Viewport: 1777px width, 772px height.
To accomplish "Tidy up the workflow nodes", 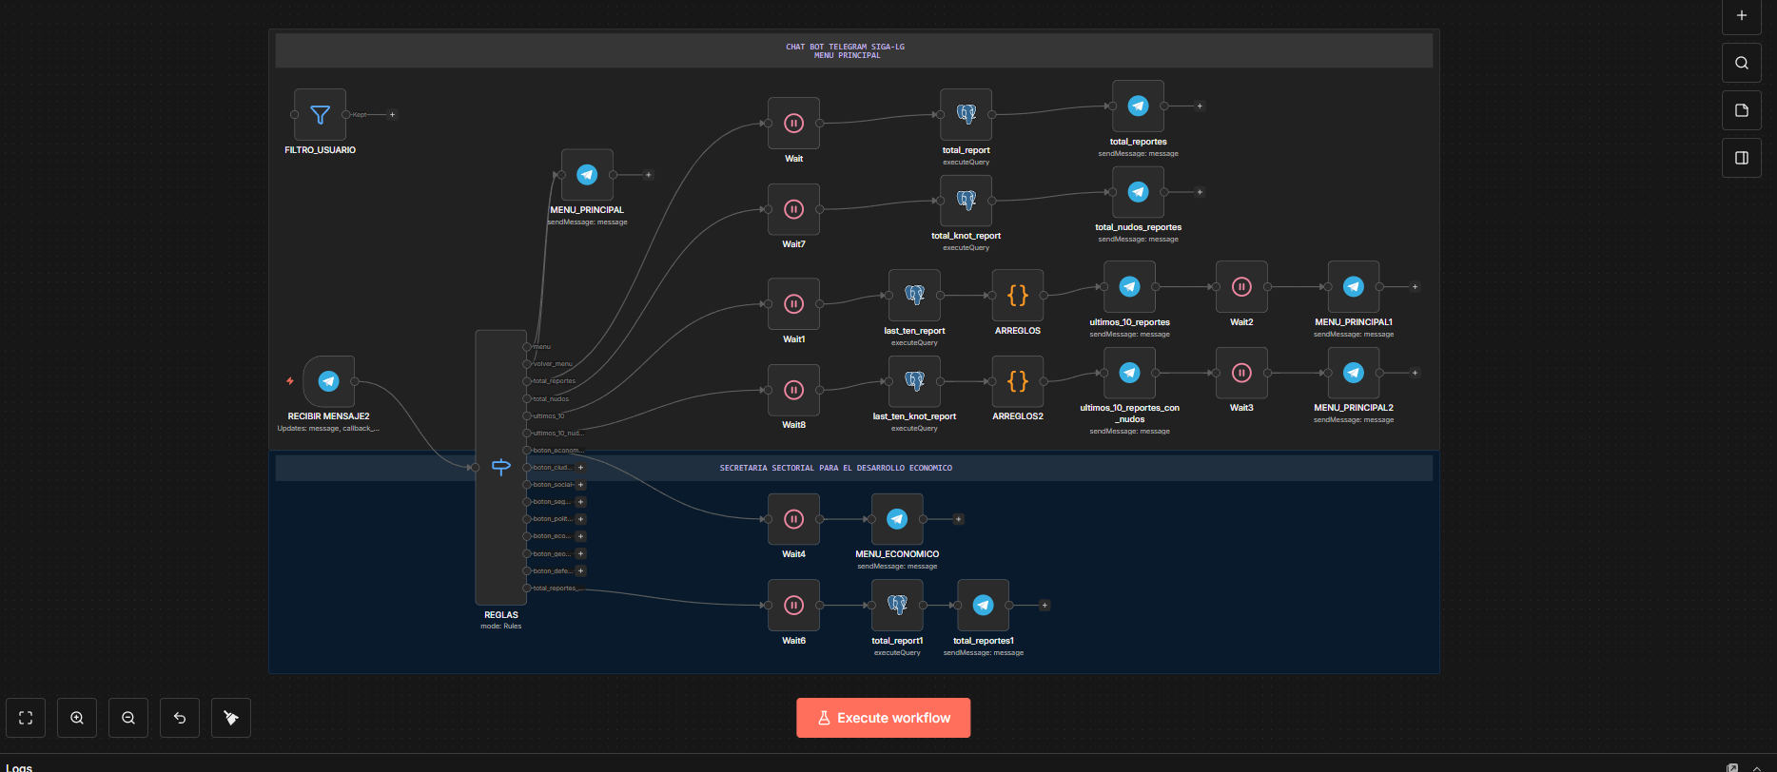I will point(231,718).
